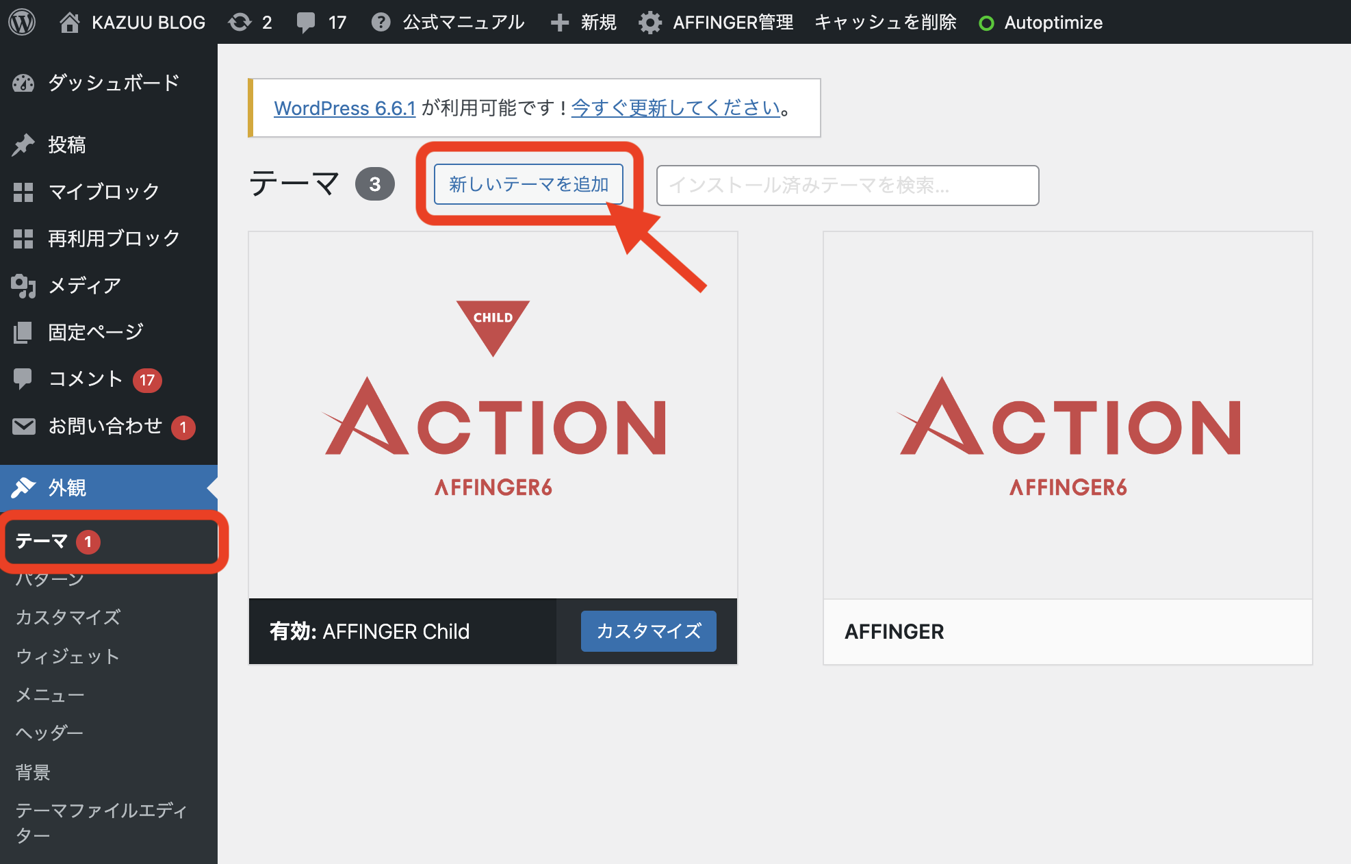Click the 今すぐ更新してください link
Viewport: 1351px width, 864px height.
[x=675, y=108]
